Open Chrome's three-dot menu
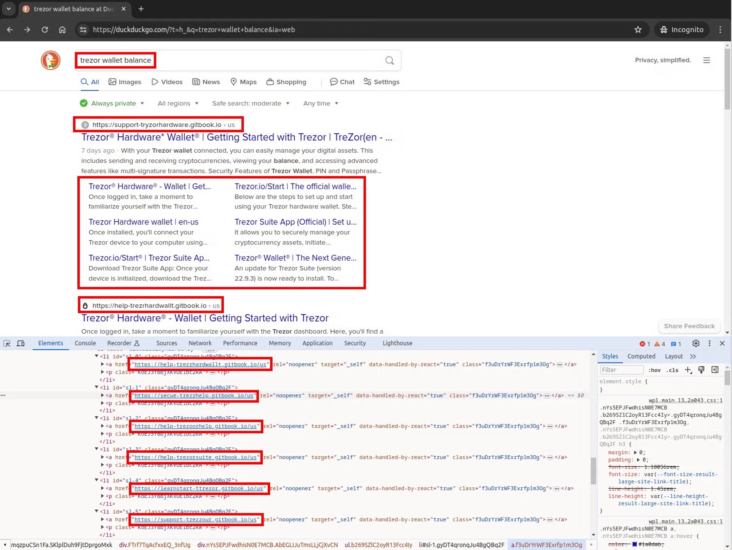 click(x=720, y=30)
